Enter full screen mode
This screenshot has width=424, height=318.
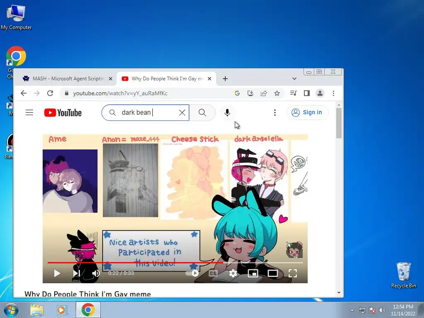pos(293,273)
